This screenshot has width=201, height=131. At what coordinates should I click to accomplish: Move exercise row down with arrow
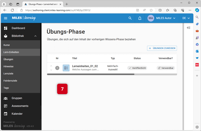pos(51,70)
